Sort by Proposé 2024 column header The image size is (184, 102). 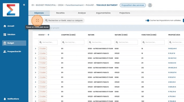pyautogui.click(x=174, y=35)
